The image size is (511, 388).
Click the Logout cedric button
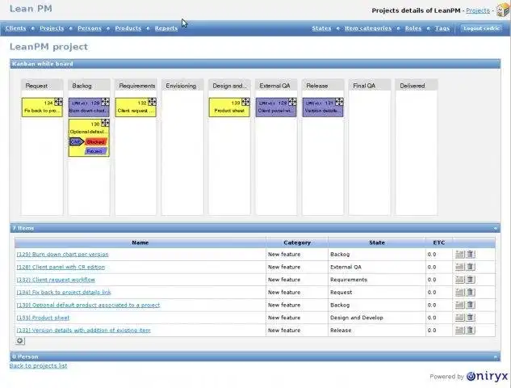tap(481, 28)
